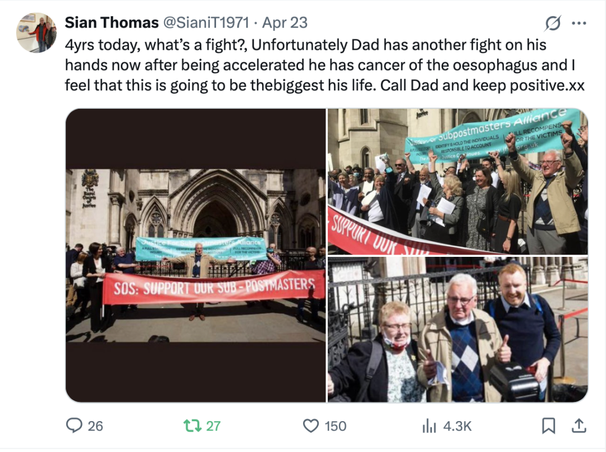Click the Grok slashed-circle icon
The image size is (606, 452).
(553, 24)
